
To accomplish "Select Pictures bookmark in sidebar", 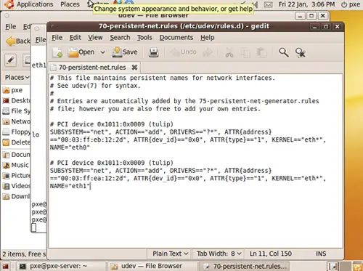I will click(x=17, y=175).
